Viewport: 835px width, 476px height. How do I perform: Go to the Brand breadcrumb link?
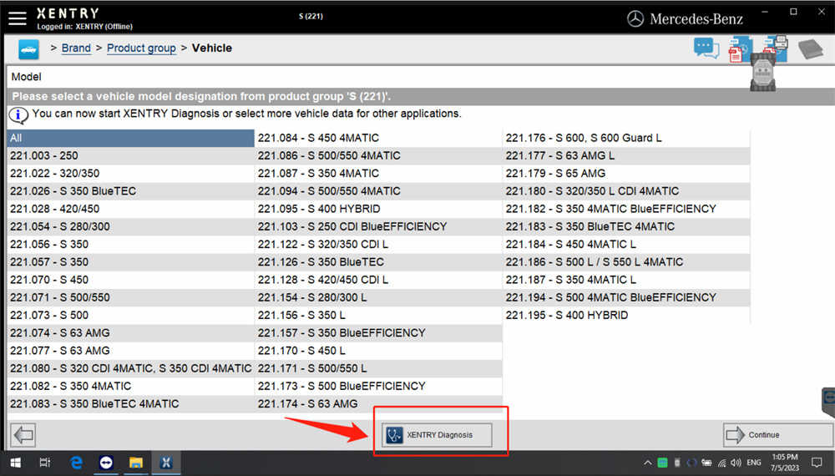[76, 48]
